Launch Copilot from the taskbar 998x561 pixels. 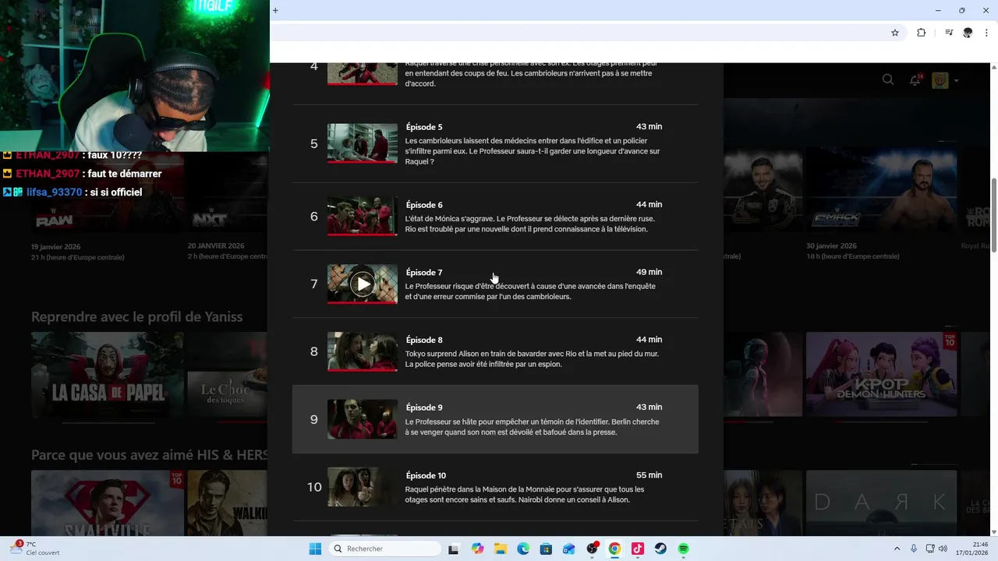(x=477, y=549)
